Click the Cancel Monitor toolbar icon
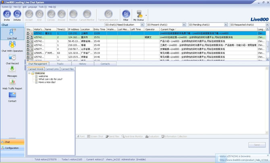Screen dimensions: 270x163 (x=87, y=14)
